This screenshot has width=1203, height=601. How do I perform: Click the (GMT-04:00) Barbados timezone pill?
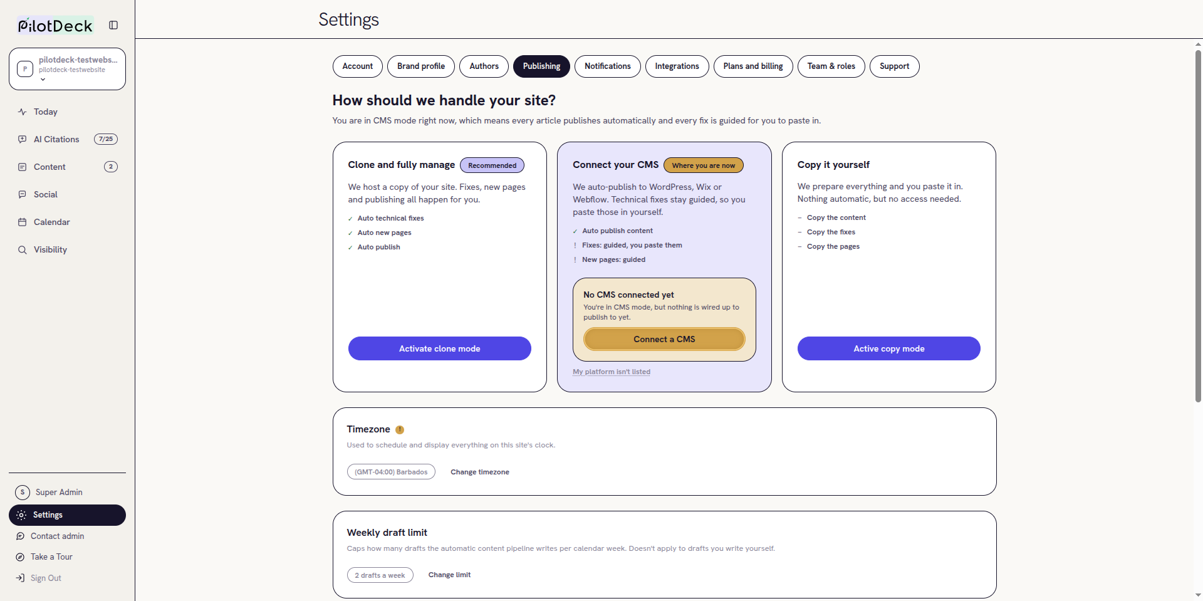[x=391, y=472]
